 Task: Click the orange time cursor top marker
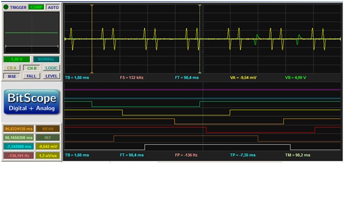point(92,5)
